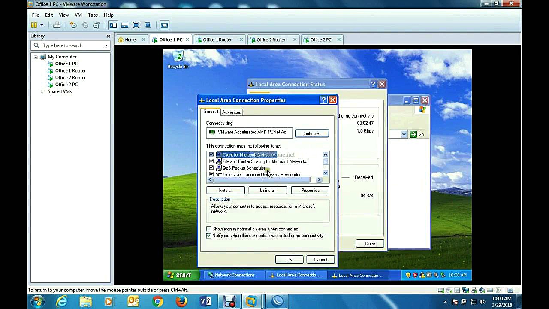Screen dimensions: 549x309
Task: Click the Configure button
Action: pyautogui.click(x=311, y=133)
